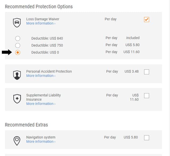Click the Recommended Protection Options heading
170x156 pixels.
pos(39,7)
